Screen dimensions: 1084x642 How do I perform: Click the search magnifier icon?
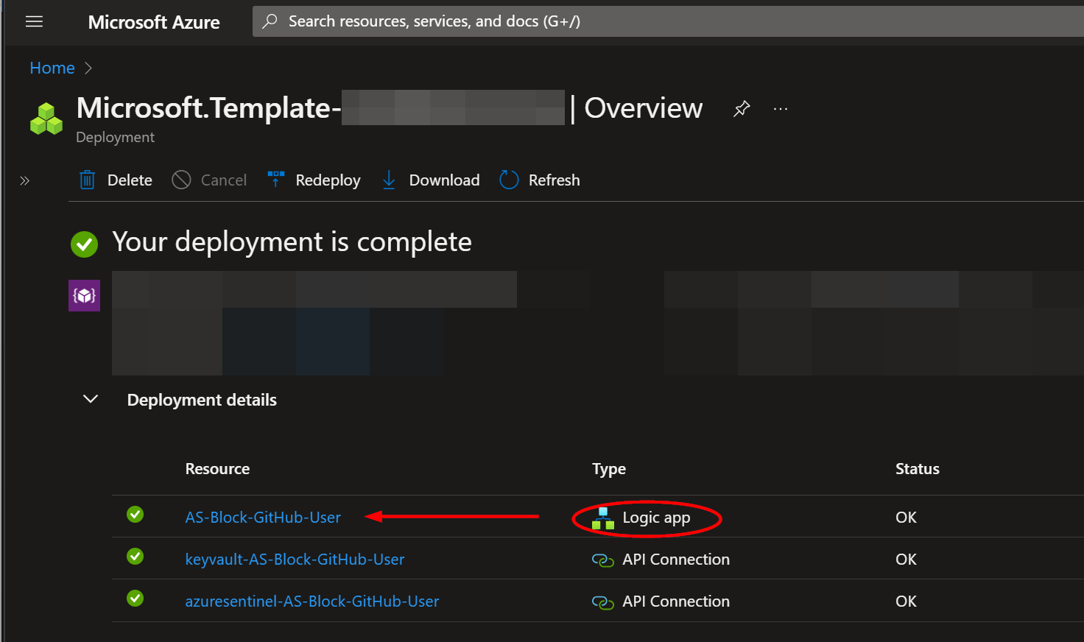tap(270, 21)
